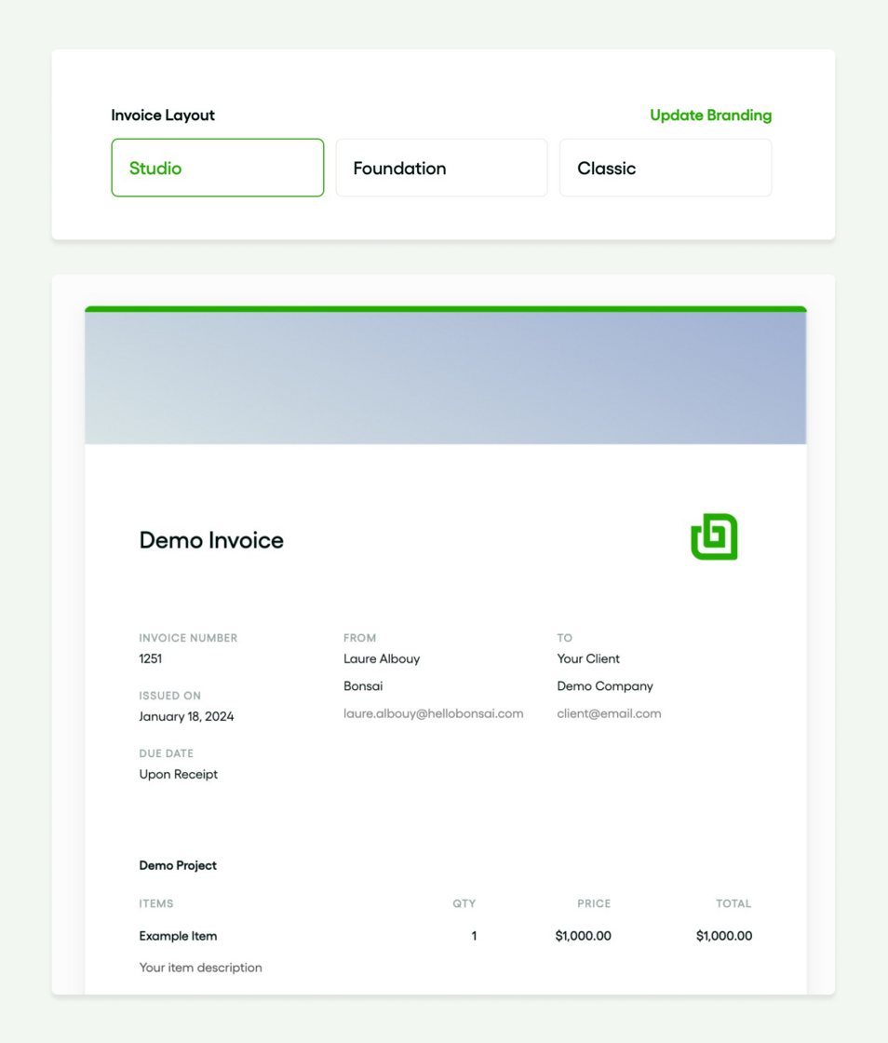The height and width of the screenshot is (1043, 888).
Task: Click the Invoice Layout section heading
Action: click(x=162, y=115)
